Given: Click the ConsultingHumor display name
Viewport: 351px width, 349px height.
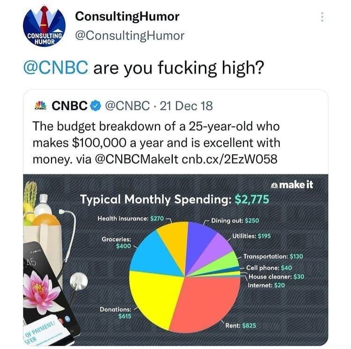Looking at the screenshot, I should [x=127, y=16].
